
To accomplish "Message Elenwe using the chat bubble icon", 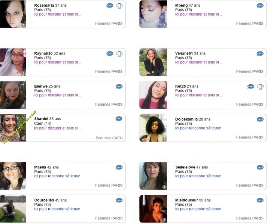I will [x=119, y=87].
